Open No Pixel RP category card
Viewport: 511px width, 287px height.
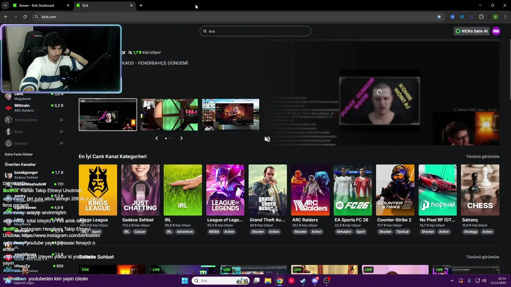(438, 190)
